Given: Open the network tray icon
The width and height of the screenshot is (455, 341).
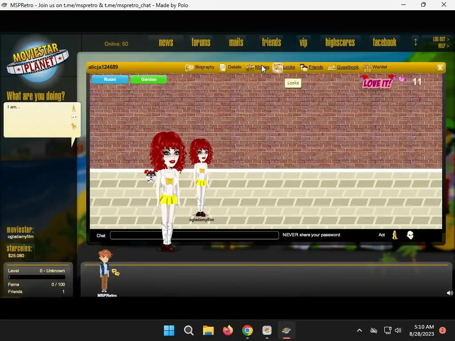Looking at the screenshot, I should click(x=387, y=330).
